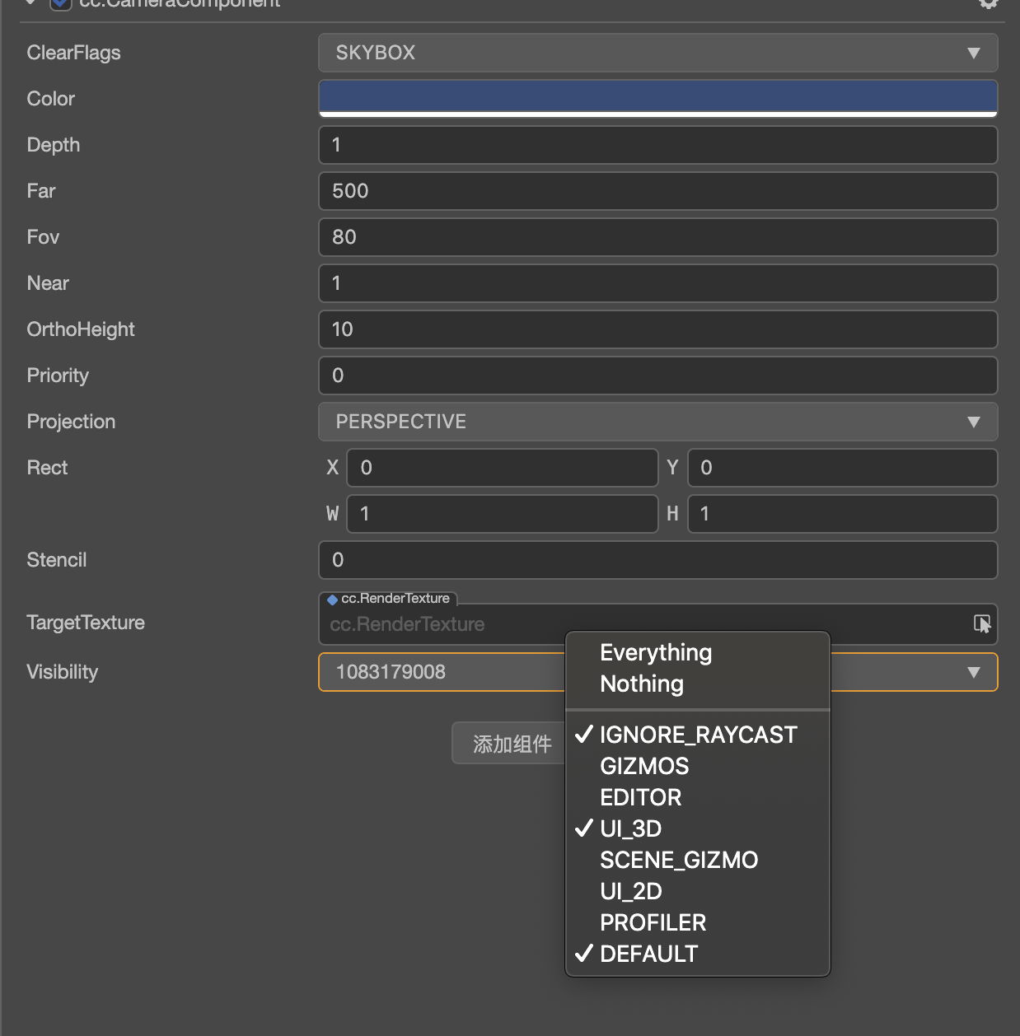Open the component settings gear icon
The image size is (1020, 1036).
(988, 3)
